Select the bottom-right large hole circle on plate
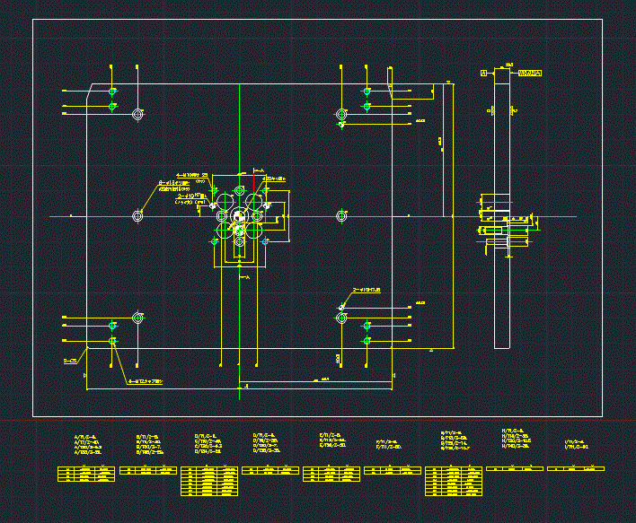This screenshot has width=636, height=523. point(341,318)
